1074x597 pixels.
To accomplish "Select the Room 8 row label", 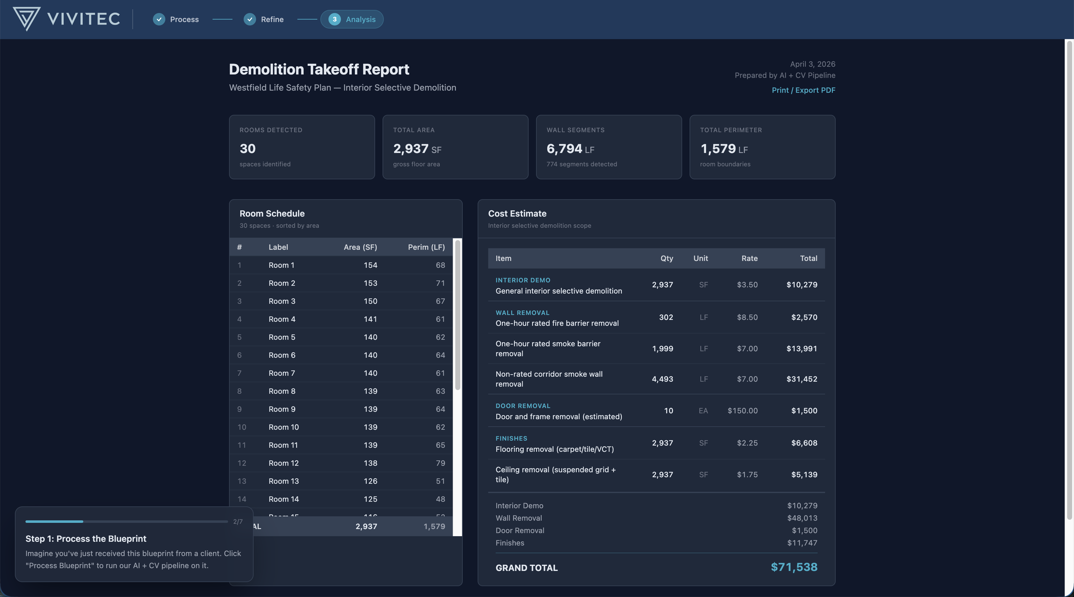I will (x=282, y=391).
